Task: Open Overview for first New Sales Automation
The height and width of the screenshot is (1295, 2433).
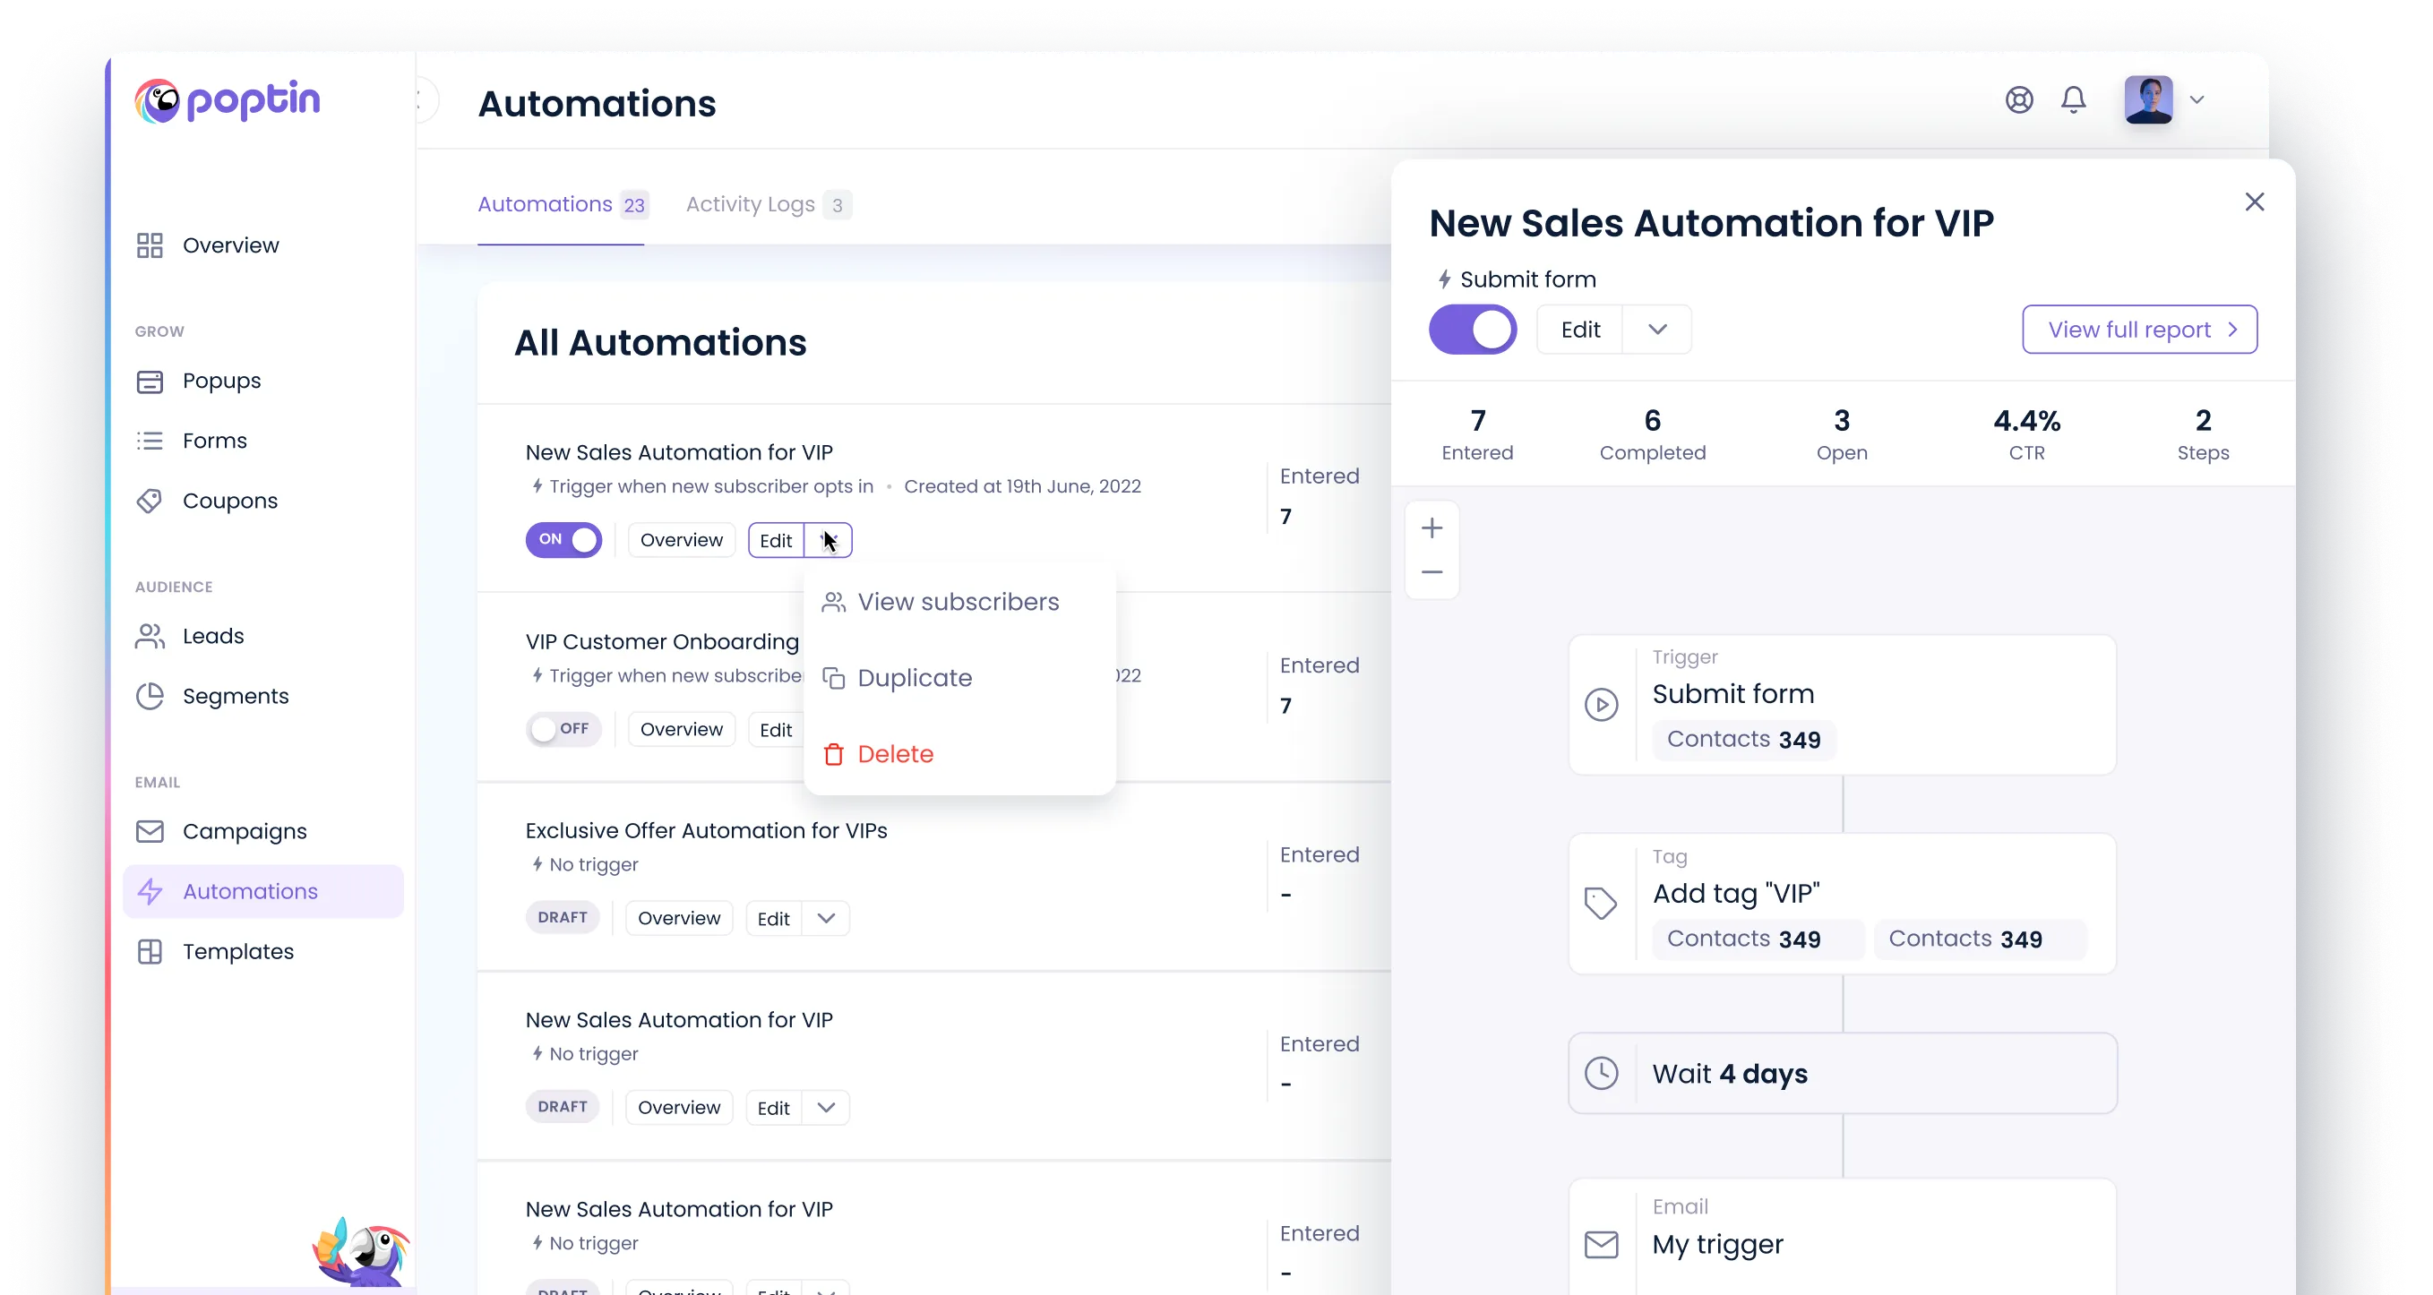Action: pyautogui.click(x=681, y=540)
